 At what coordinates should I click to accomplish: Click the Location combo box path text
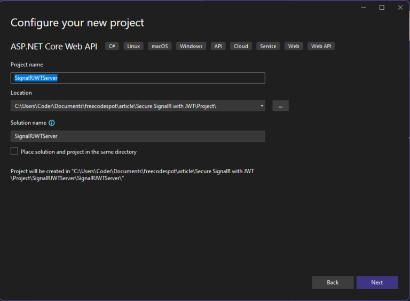pyautogui.click(x=115, y=106)
